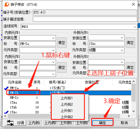Screen dimensions: 140x129
Task: Open 内侧元件2 元件类型 dropdown
Action: (x=53, y=74)
